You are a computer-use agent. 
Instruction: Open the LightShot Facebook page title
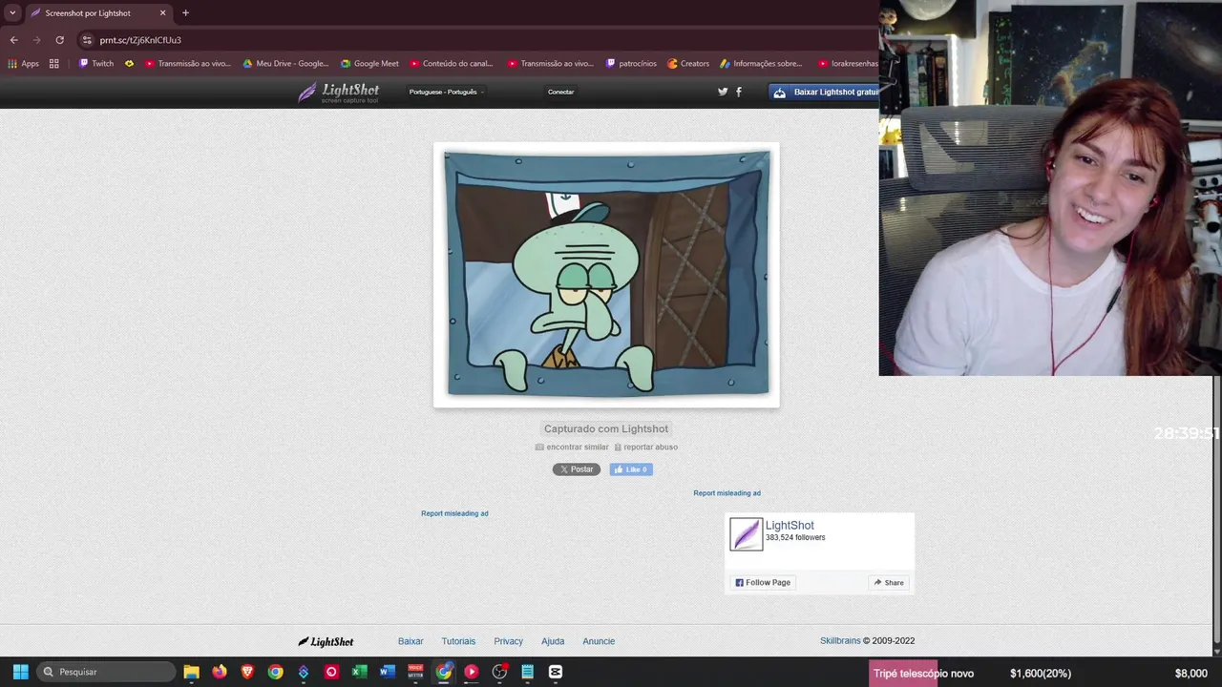coord(790,526)
